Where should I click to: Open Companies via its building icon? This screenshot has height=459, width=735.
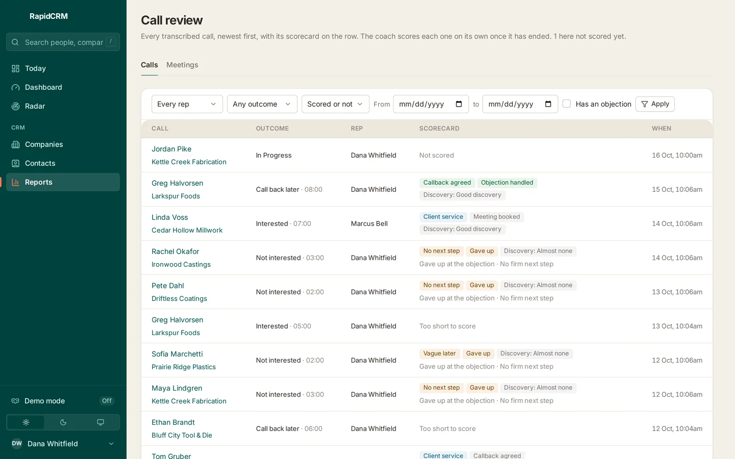tap(16, 144)
